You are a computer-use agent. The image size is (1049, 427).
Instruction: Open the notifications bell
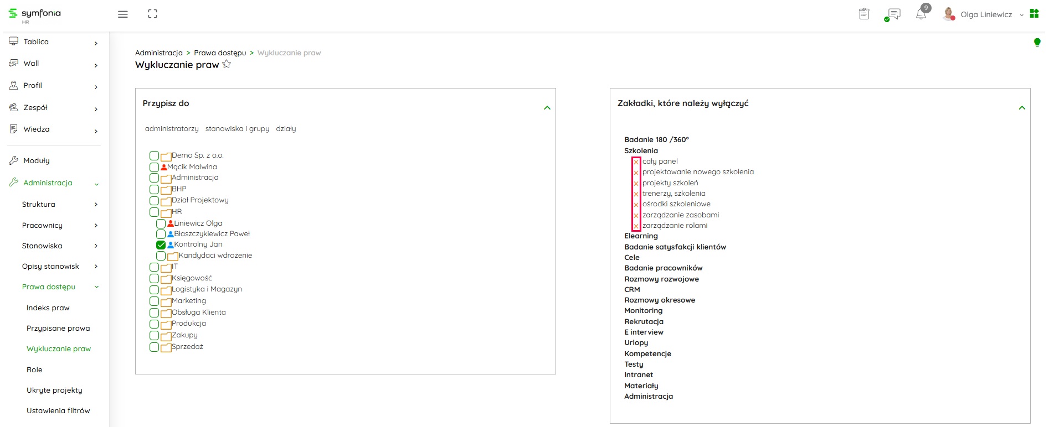click(x=921, y=14)
